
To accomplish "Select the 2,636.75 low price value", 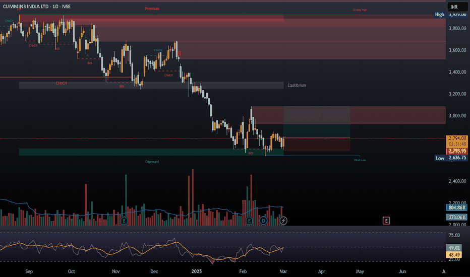I will coord(457,158).
